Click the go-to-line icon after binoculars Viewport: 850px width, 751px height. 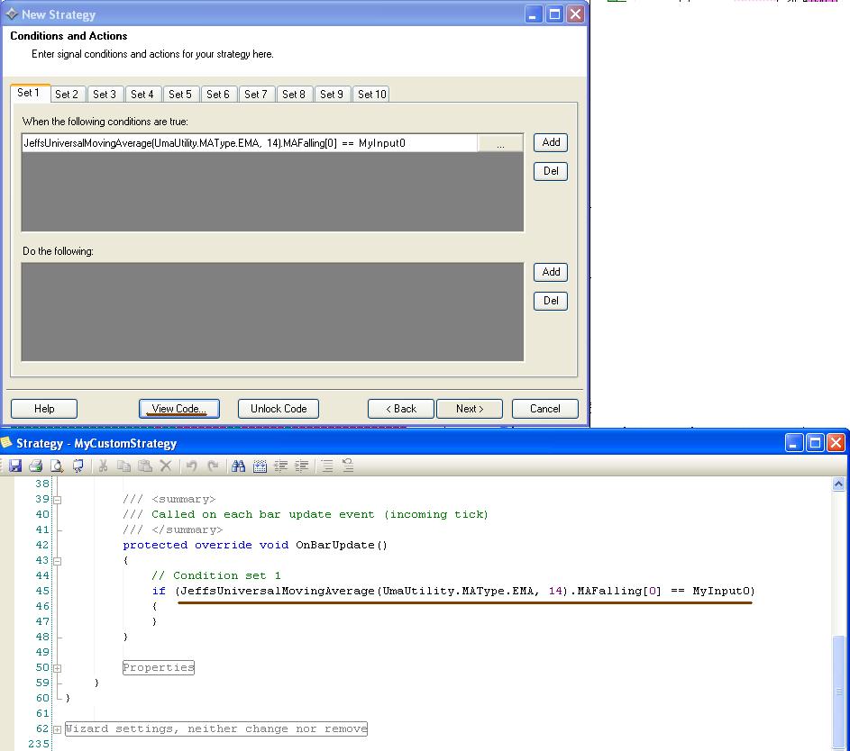click(260, 466)
